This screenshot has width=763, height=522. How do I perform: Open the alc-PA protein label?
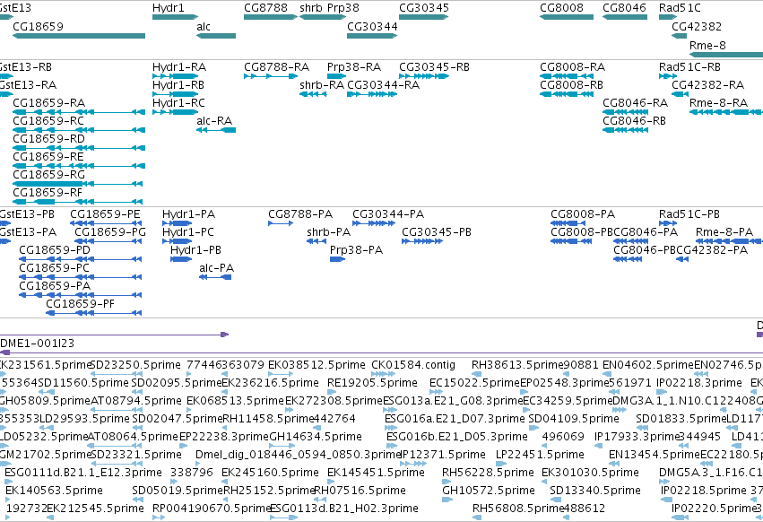pos(217,268)
